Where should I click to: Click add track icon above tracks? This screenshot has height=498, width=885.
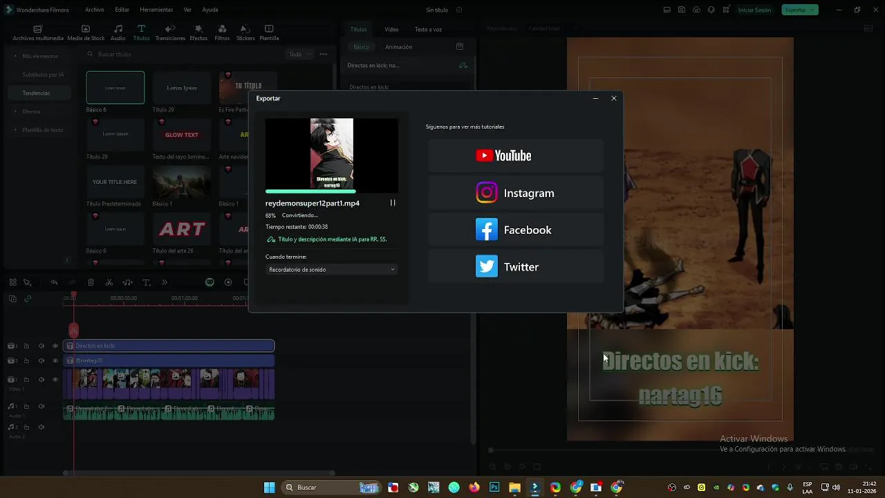tap(12, 299)
